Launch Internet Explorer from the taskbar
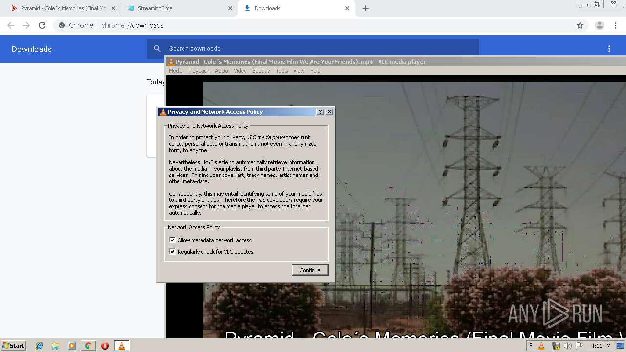The width and height of the screenshot is (626, 352). click(x=39, y=346)
